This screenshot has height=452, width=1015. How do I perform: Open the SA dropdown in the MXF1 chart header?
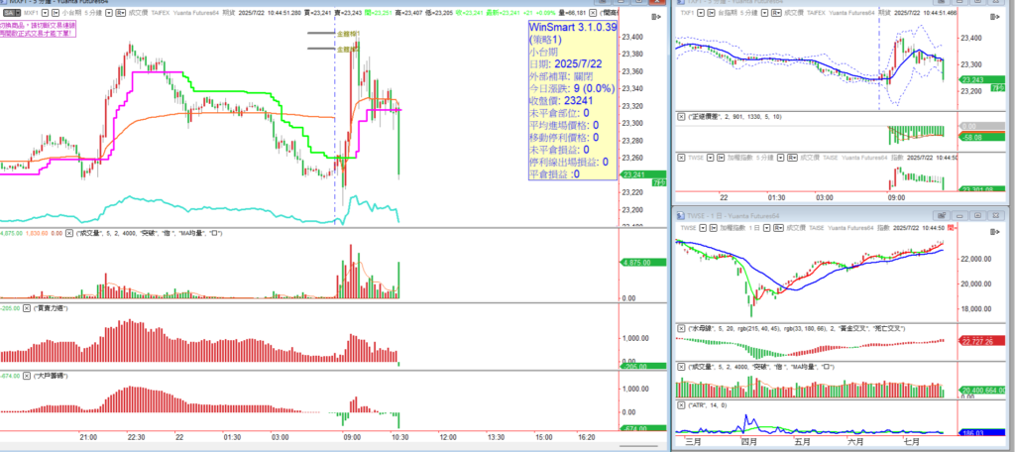(x=12, y=13)
